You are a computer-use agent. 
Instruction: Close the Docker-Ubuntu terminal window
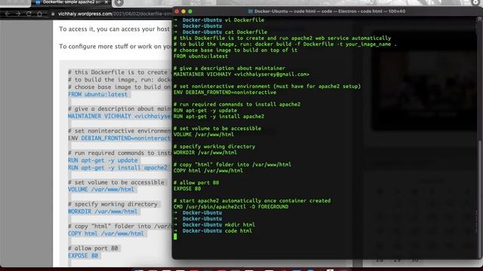click(x=177, y=11)
